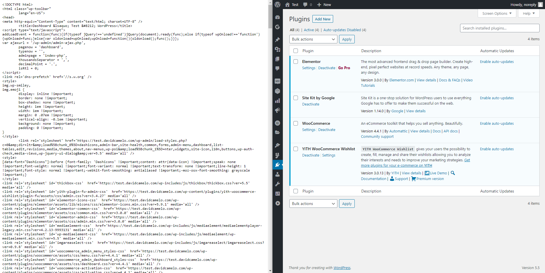Open Tools wrench sidebar icon

click(277, 184)
